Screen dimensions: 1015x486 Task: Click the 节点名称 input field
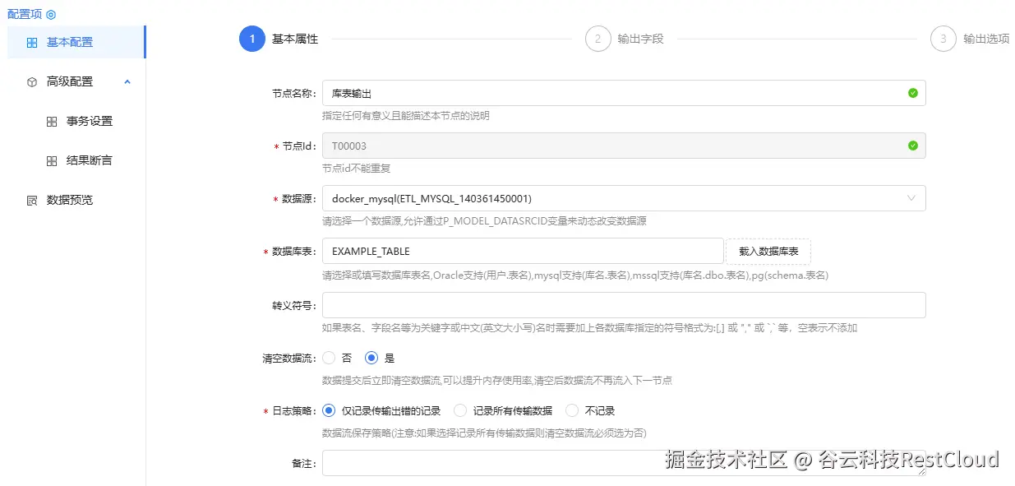click(624, 93)
